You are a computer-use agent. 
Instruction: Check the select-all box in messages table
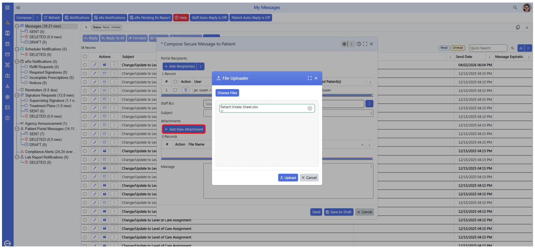(x=85, y=57)
